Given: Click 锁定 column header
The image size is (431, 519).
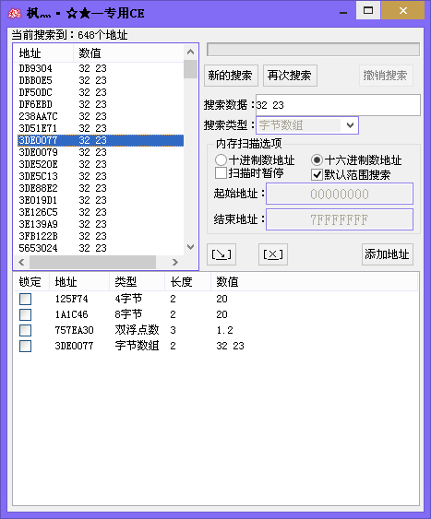Looking at the screenshot, I should (30, 282).
